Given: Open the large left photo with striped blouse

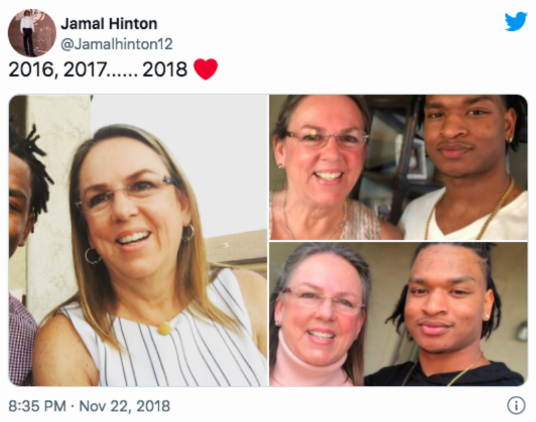Looking at the screenshot, I should (138, 240).
